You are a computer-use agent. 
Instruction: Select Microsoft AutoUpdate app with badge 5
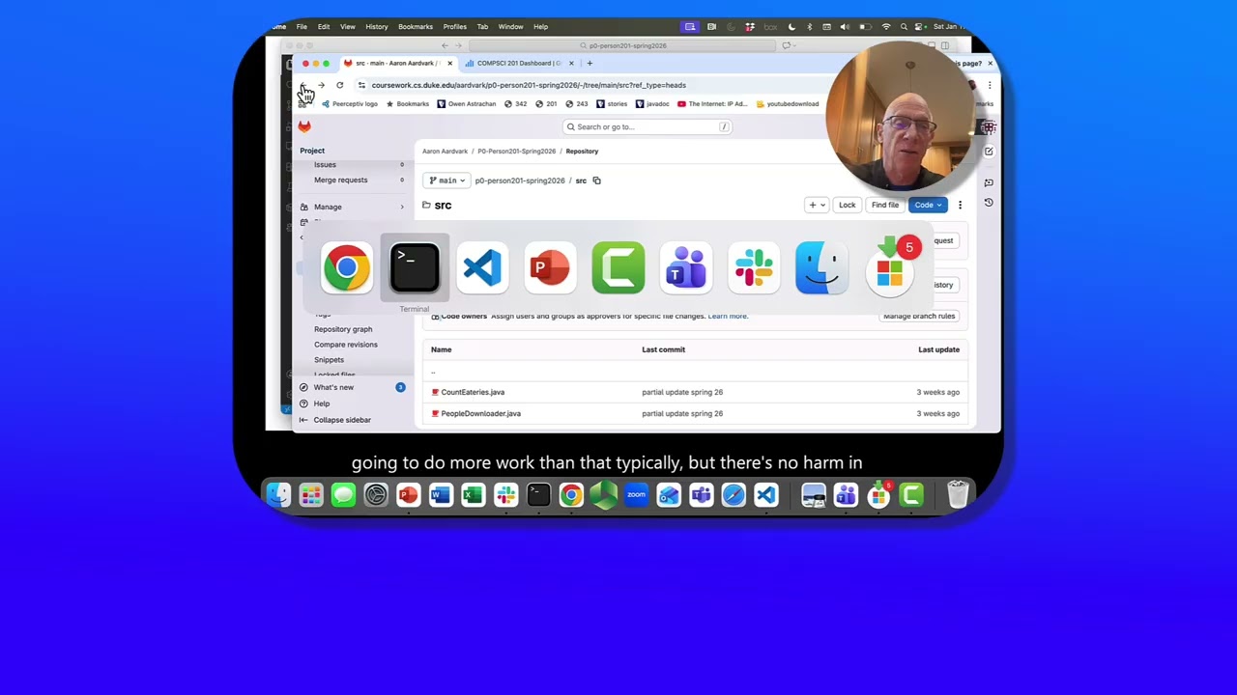click(x=890, y=267)
